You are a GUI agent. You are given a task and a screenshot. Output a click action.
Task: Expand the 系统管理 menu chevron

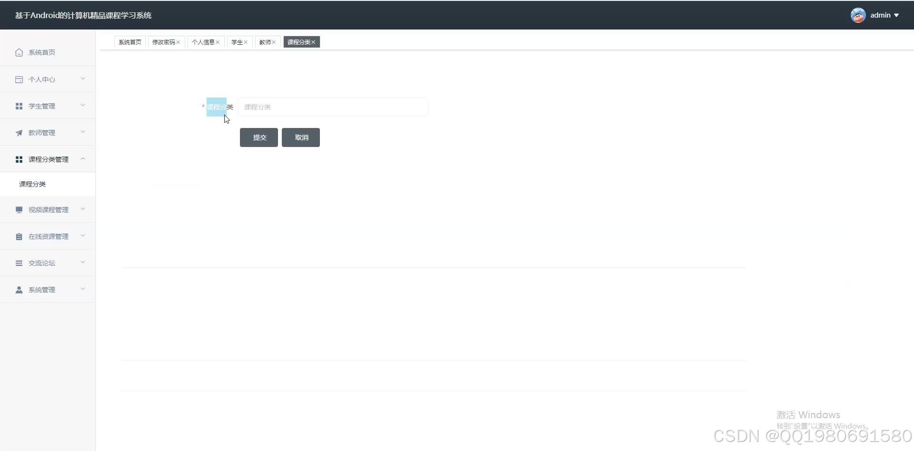click(83, 289)
